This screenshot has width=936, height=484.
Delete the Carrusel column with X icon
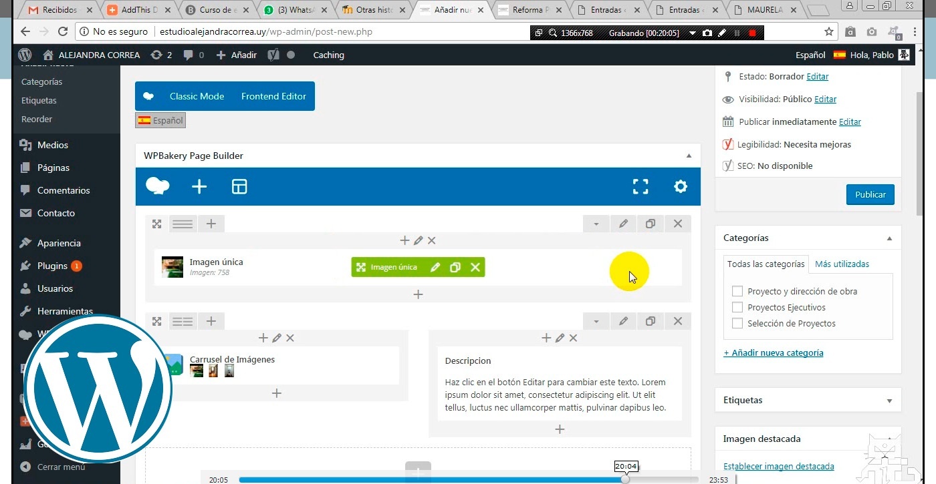[x=290, y=338]
